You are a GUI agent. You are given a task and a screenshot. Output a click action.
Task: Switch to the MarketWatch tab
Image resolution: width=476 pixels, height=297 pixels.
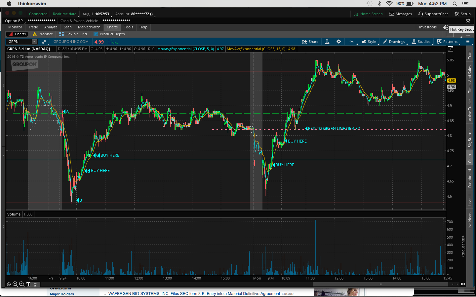(89, 27)
